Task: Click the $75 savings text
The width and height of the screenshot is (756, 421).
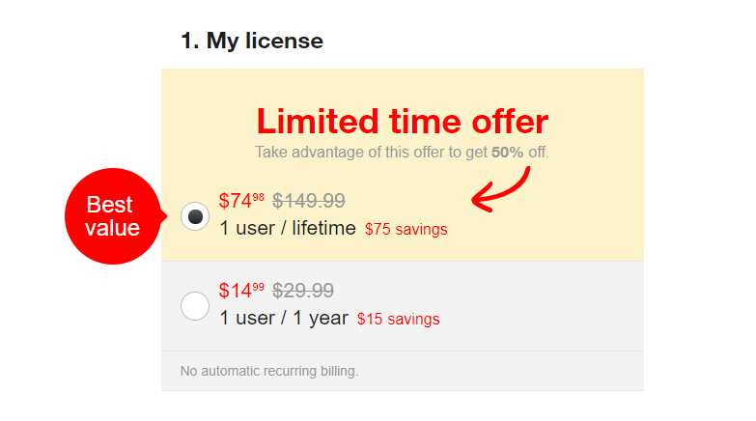Action: click(x=406, y=229)
